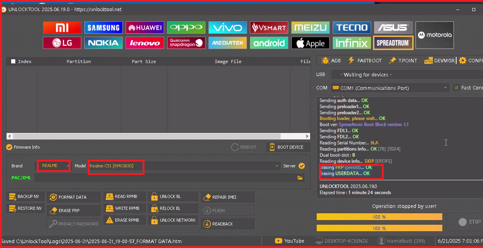Expand the Model dropdown list arrow
This screenshot has height=248, width=483.
277,166
